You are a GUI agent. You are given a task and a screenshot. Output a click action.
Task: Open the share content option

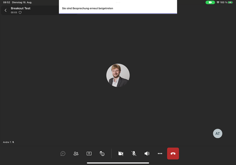click(89, 154)
